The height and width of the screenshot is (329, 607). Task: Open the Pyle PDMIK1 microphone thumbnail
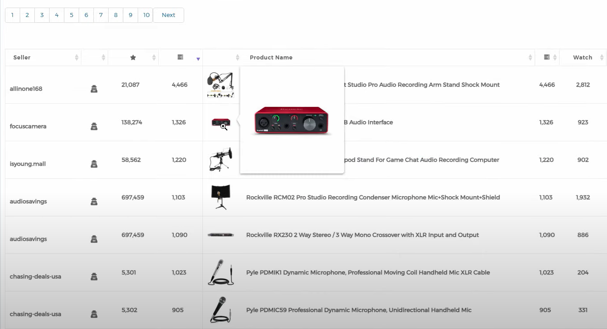pos(220,272)
